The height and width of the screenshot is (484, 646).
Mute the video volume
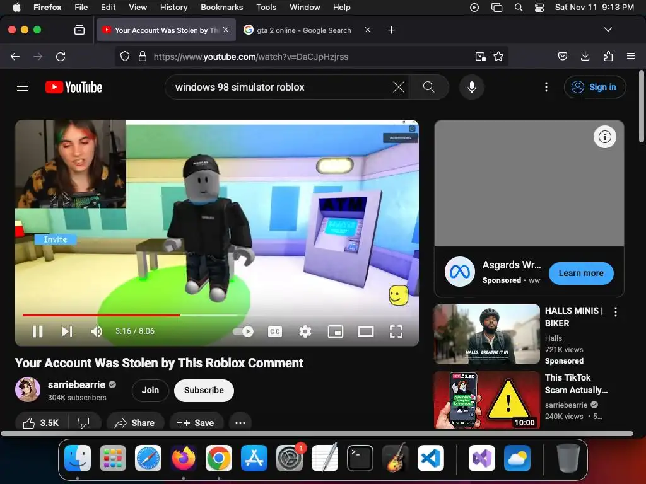pos(96,331)
